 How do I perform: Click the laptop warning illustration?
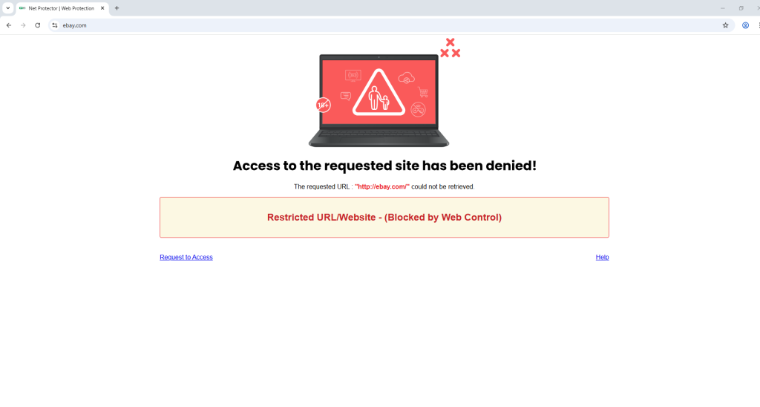pos(379,100)
